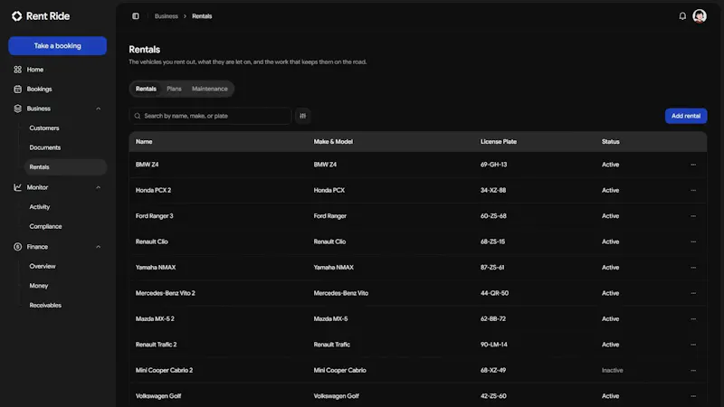Click license plate 68-ZS-15
Image resolution: width=724 pixels, height=407 pixels.
pyautogui.click(x=492, y=241)
